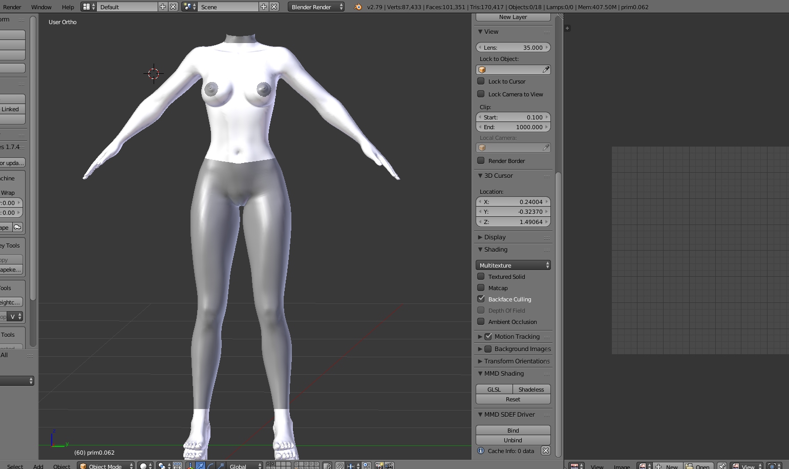This screenshot has height=469, width=789.
Task: Expand the Display panel
Action: (480, 237)
